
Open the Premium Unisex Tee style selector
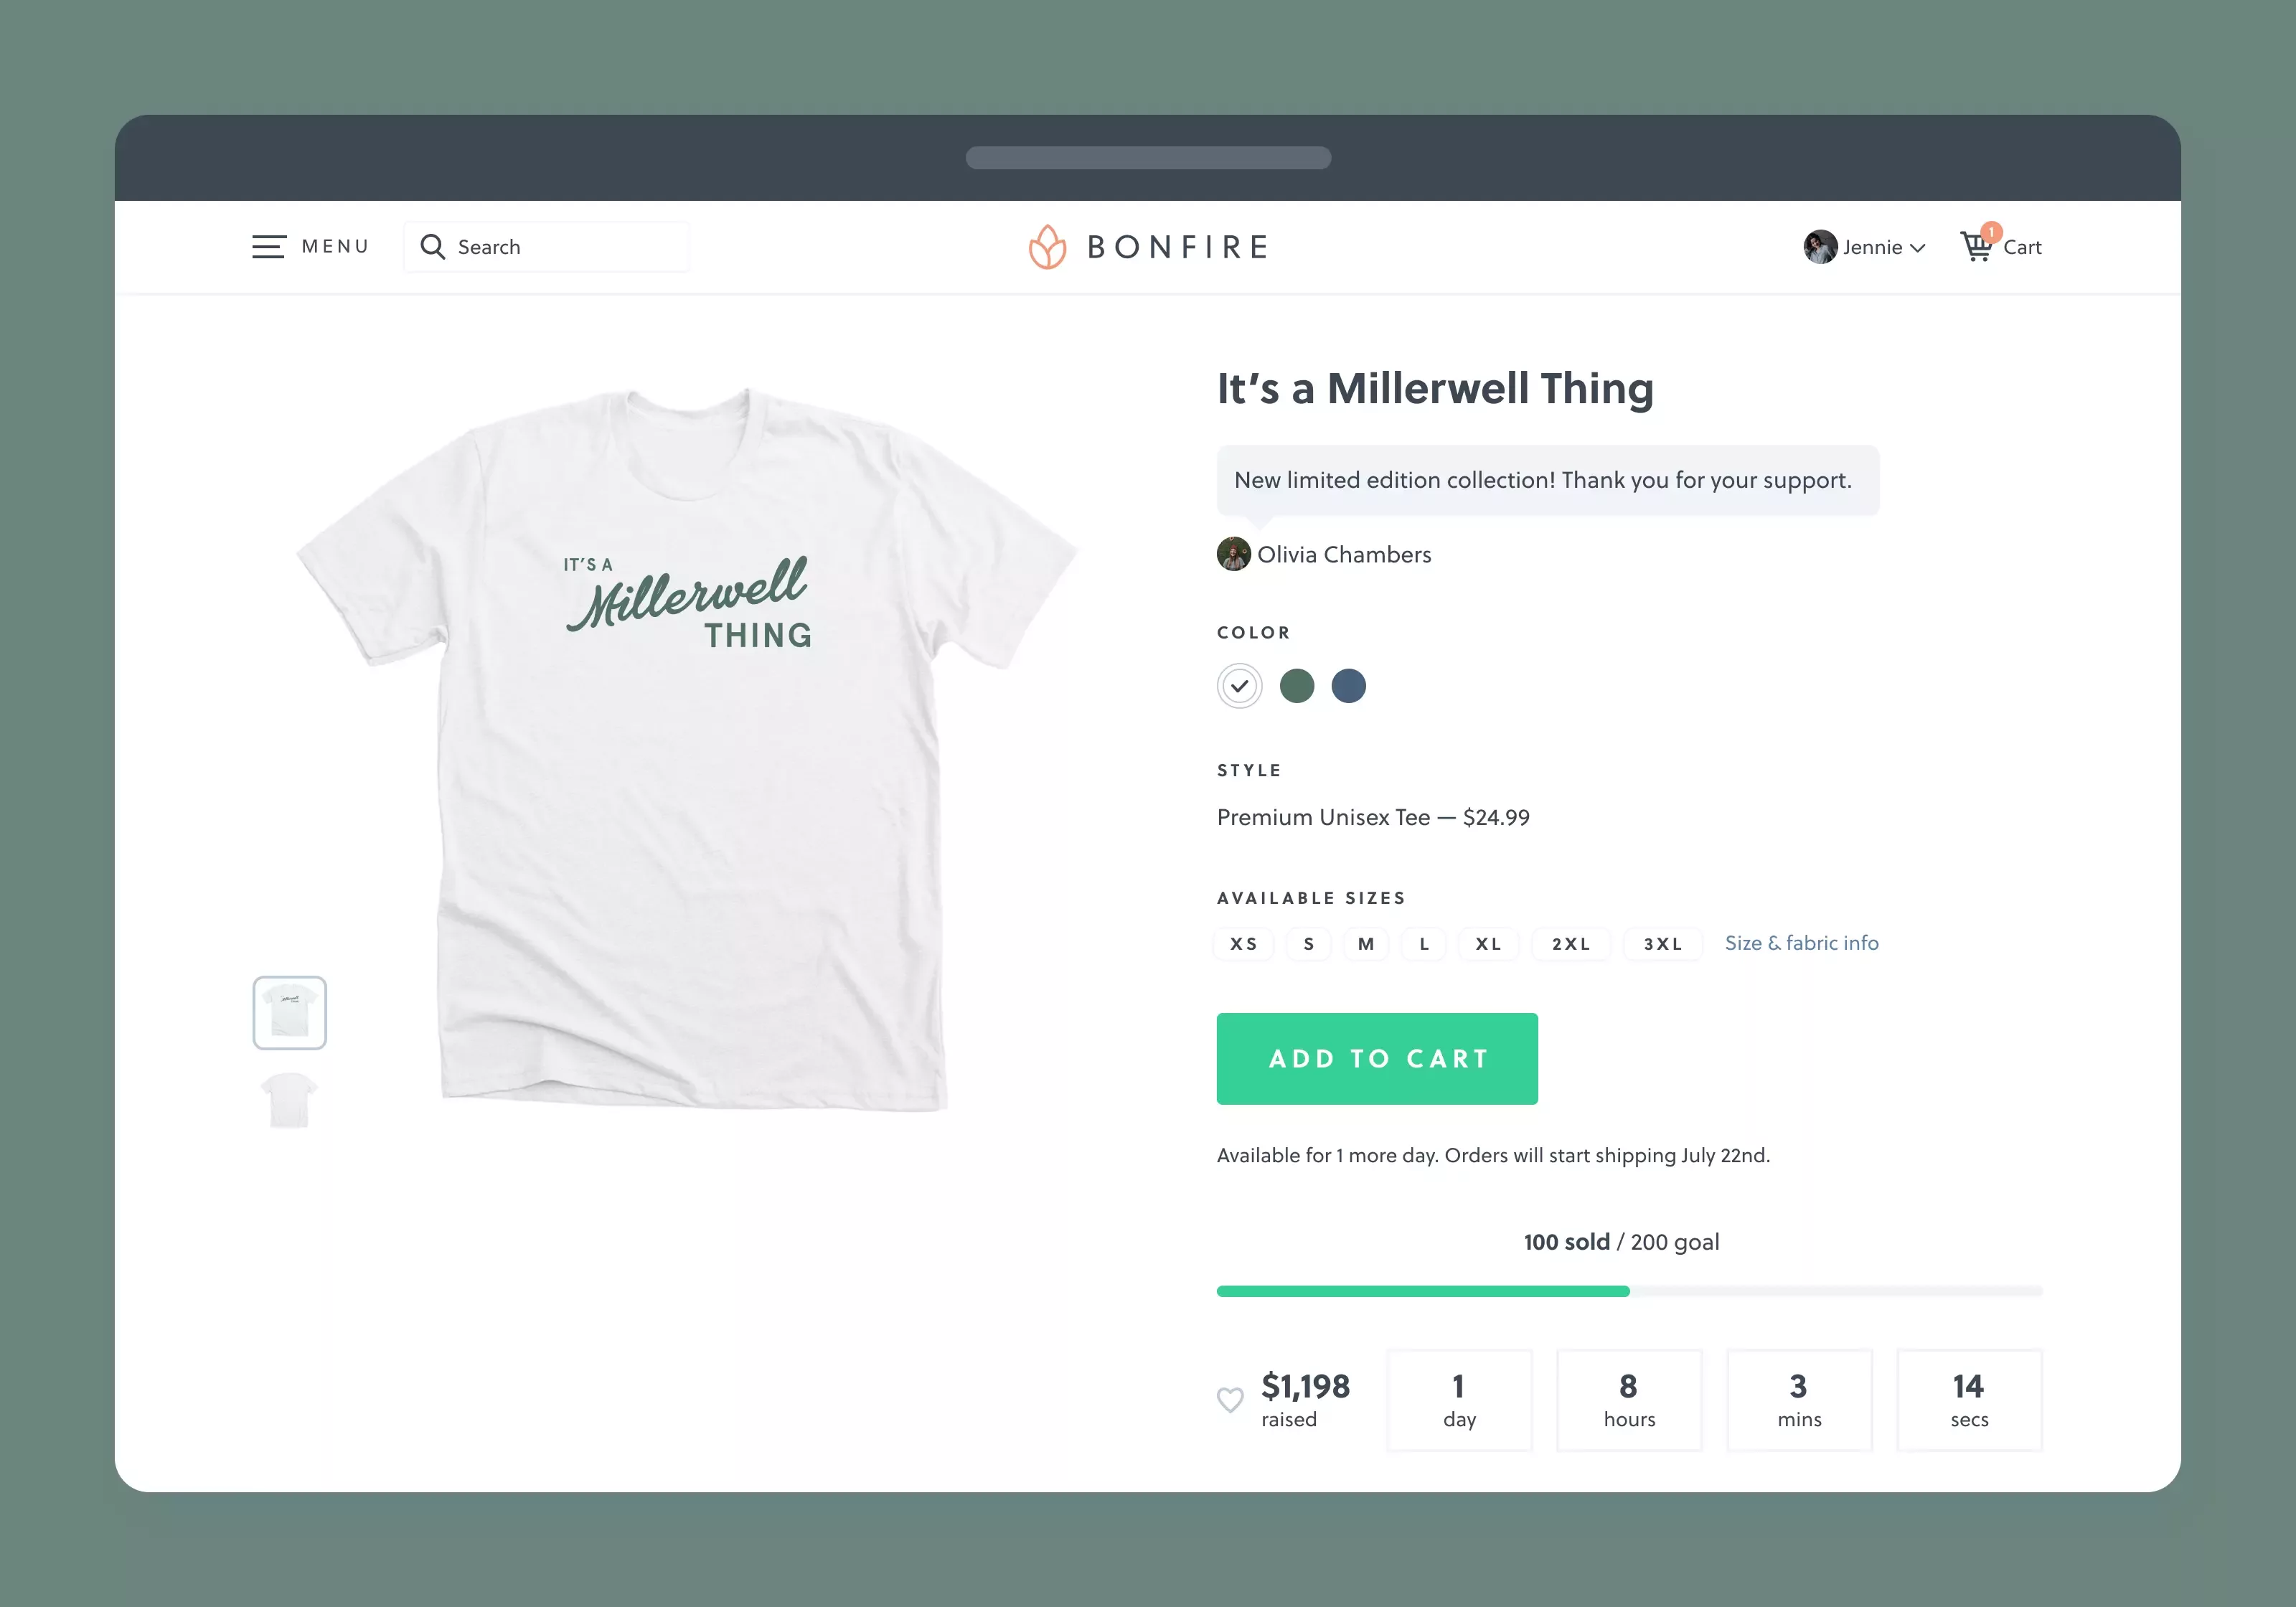[x=1373, y=817]
